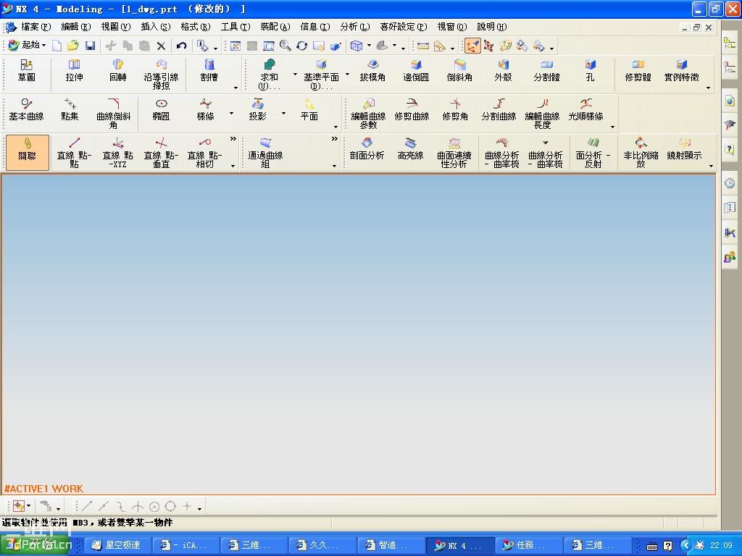The height and width of the screenshot is (556, 742).
Task: Select 直線 點-垂直 line mode
Action: (162, 153)
